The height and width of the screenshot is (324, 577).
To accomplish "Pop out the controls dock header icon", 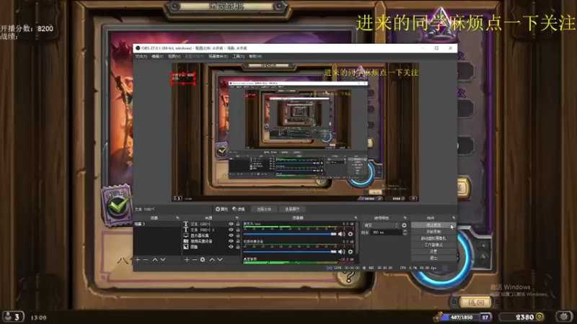I will (x=454, y=218).
